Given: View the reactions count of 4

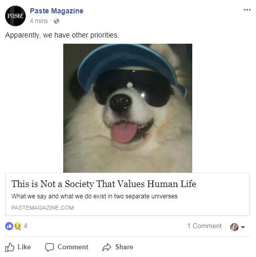Looking at the screenshot, I should tap(26, 226).
